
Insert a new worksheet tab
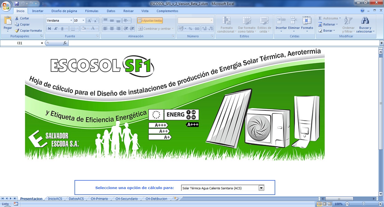click(176, 199)
